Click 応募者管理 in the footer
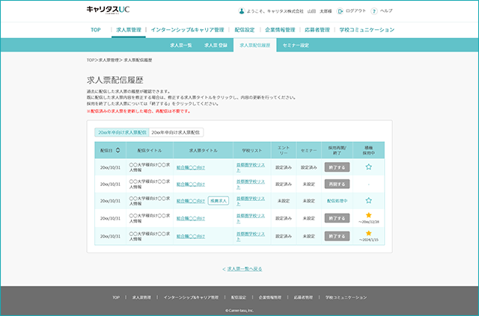This screenshot has height=316, width=479. 303,297
